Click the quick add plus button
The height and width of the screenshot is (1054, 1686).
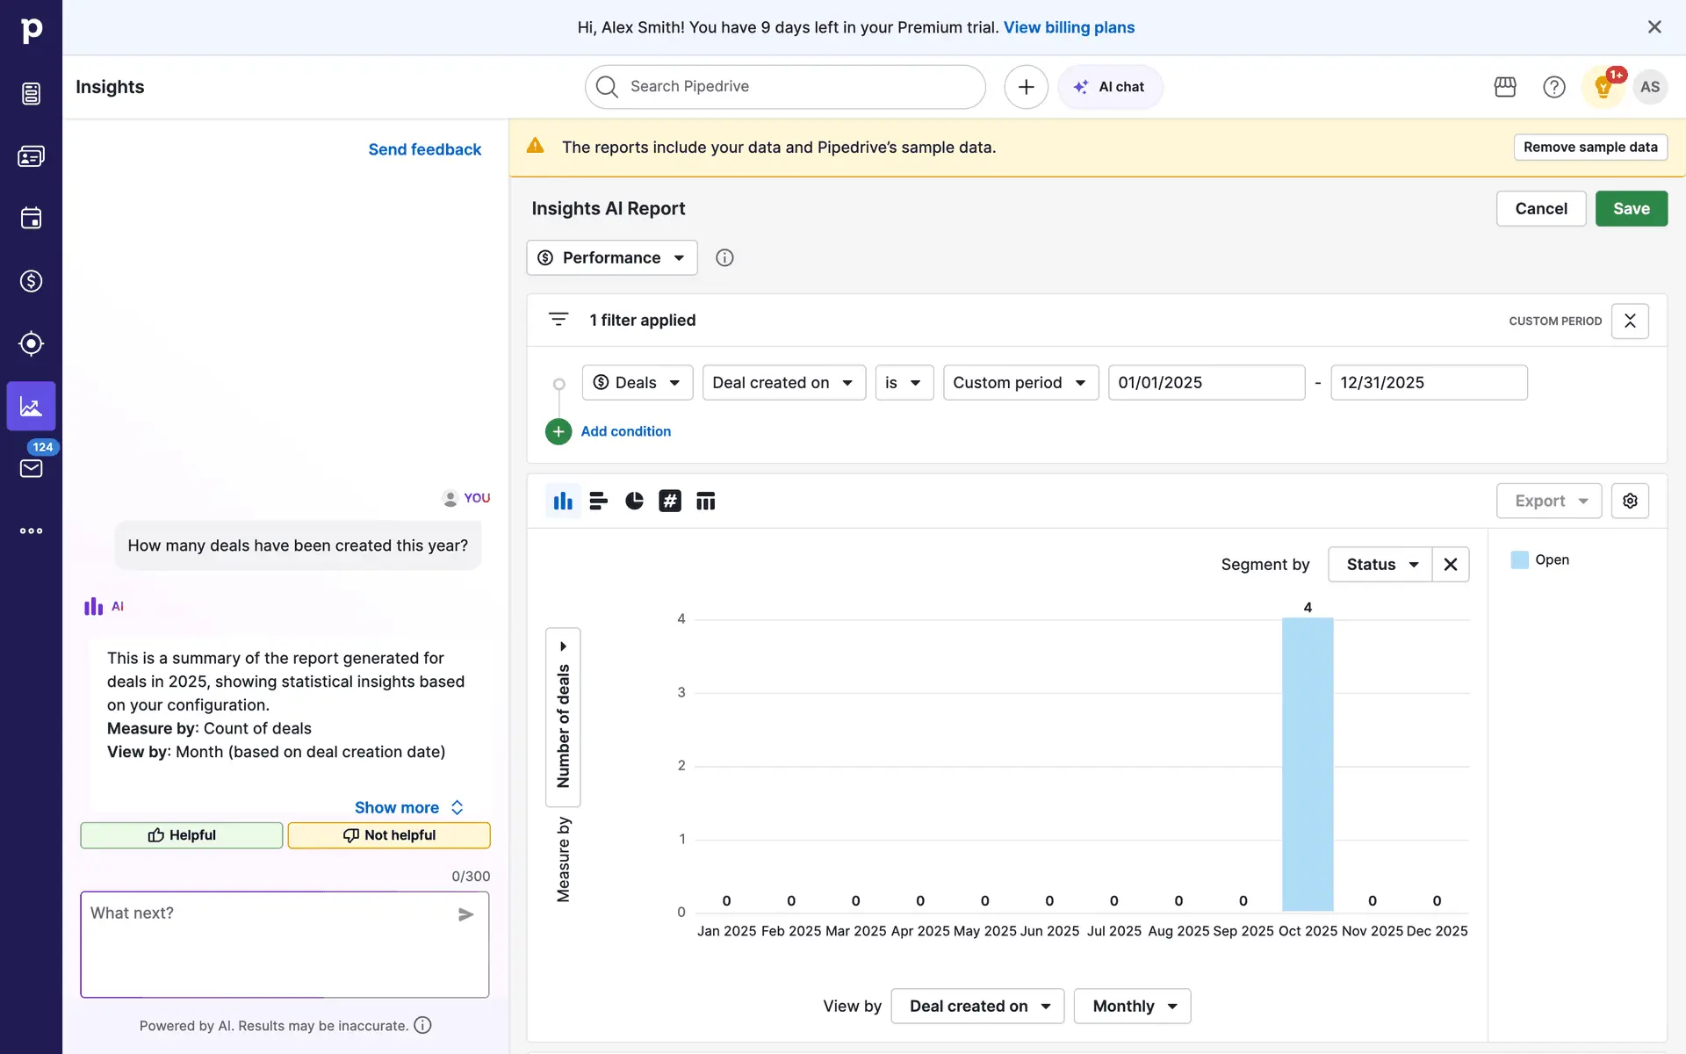pos(1026,87)
